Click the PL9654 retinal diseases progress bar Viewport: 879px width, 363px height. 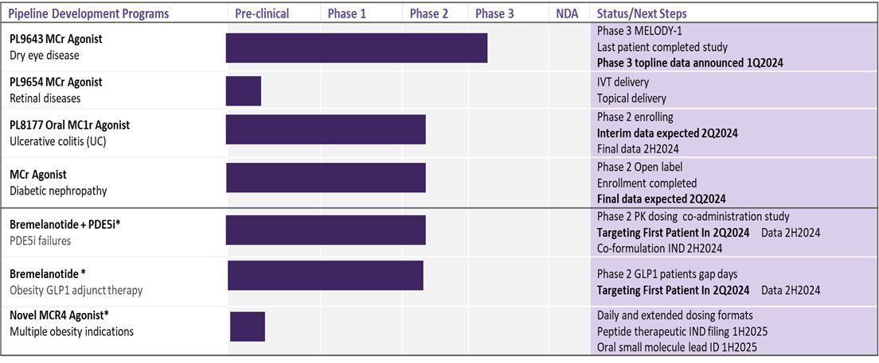(244, 91)
